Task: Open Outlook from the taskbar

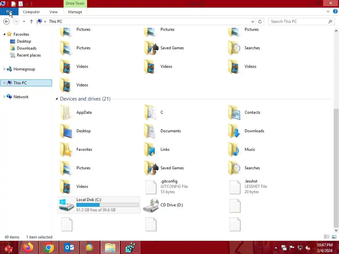Action: coord(69,247)
